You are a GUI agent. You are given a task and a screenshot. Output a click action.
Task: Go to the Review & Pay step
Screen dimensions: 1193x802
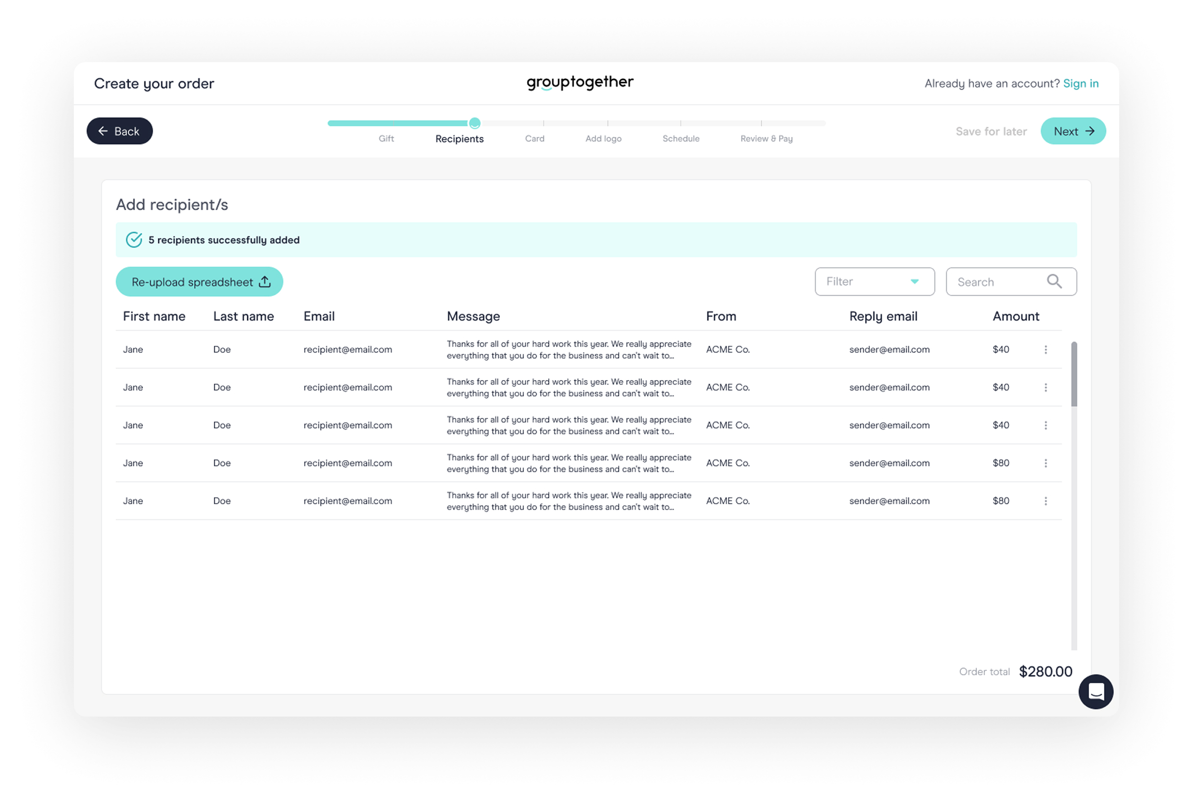pos(766,138)
